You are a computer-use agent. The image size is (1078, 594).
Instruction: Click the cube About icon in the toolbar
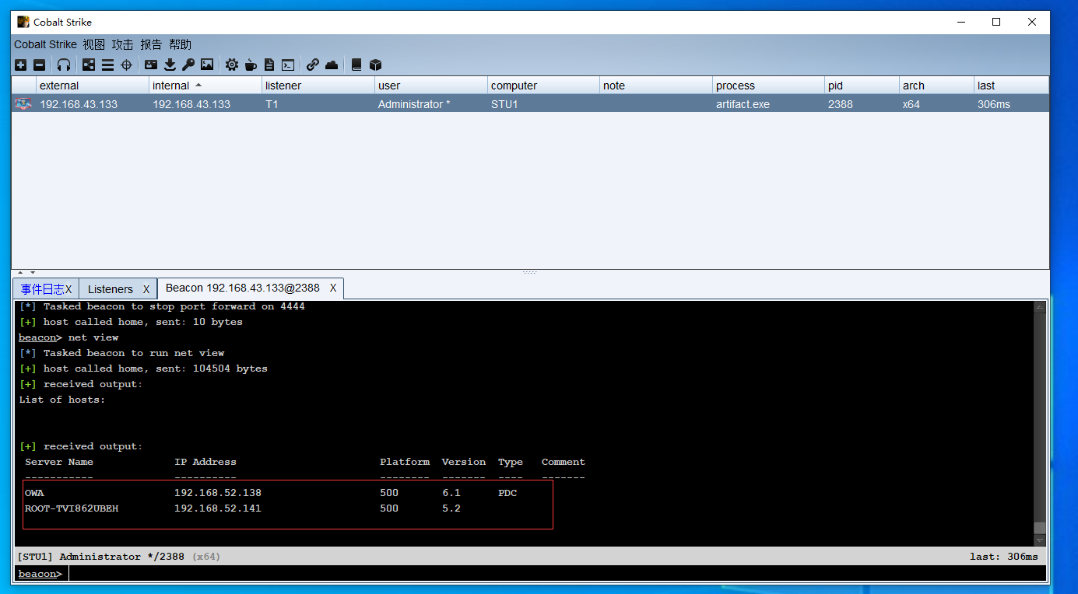click(x=375, y=65)
